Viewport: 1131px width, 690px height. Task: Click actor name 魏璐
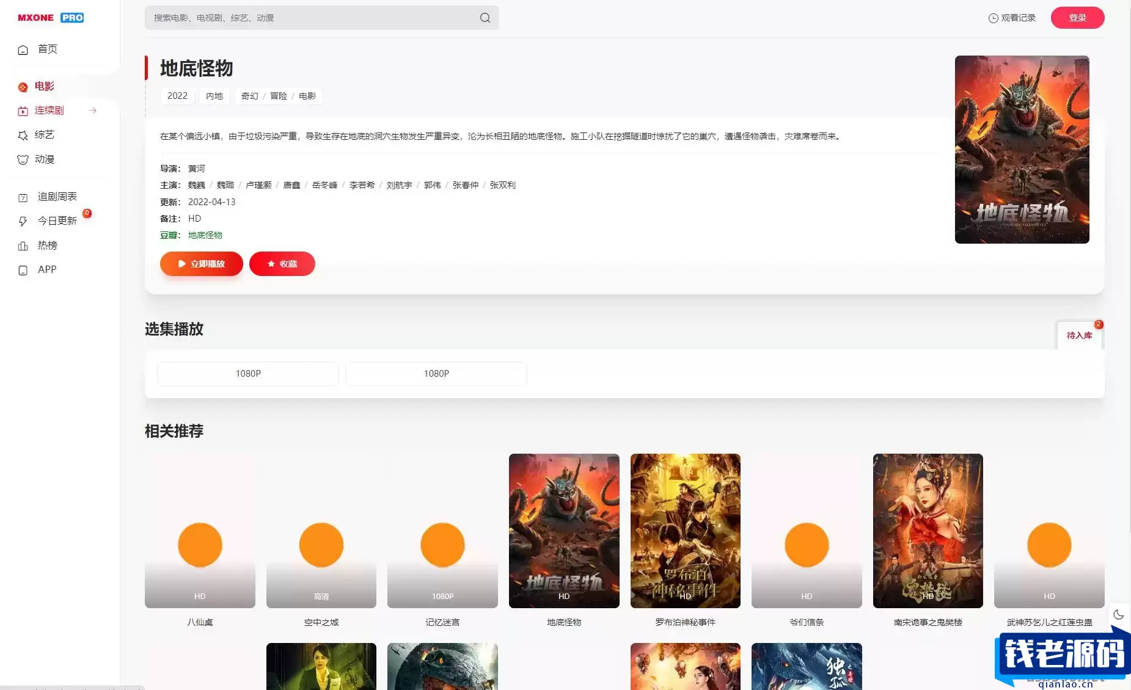225,185
